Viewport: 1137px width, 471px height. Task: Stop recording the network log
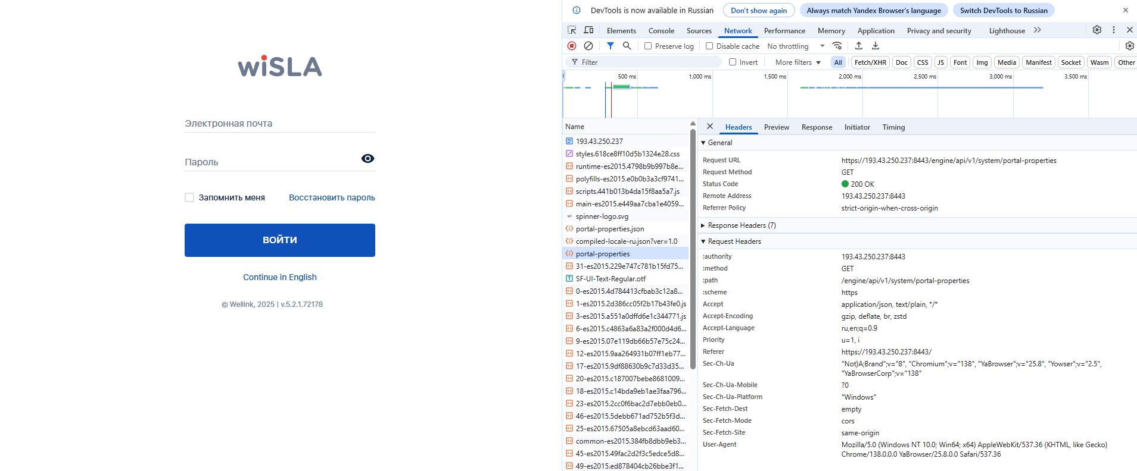pos(572,46)
